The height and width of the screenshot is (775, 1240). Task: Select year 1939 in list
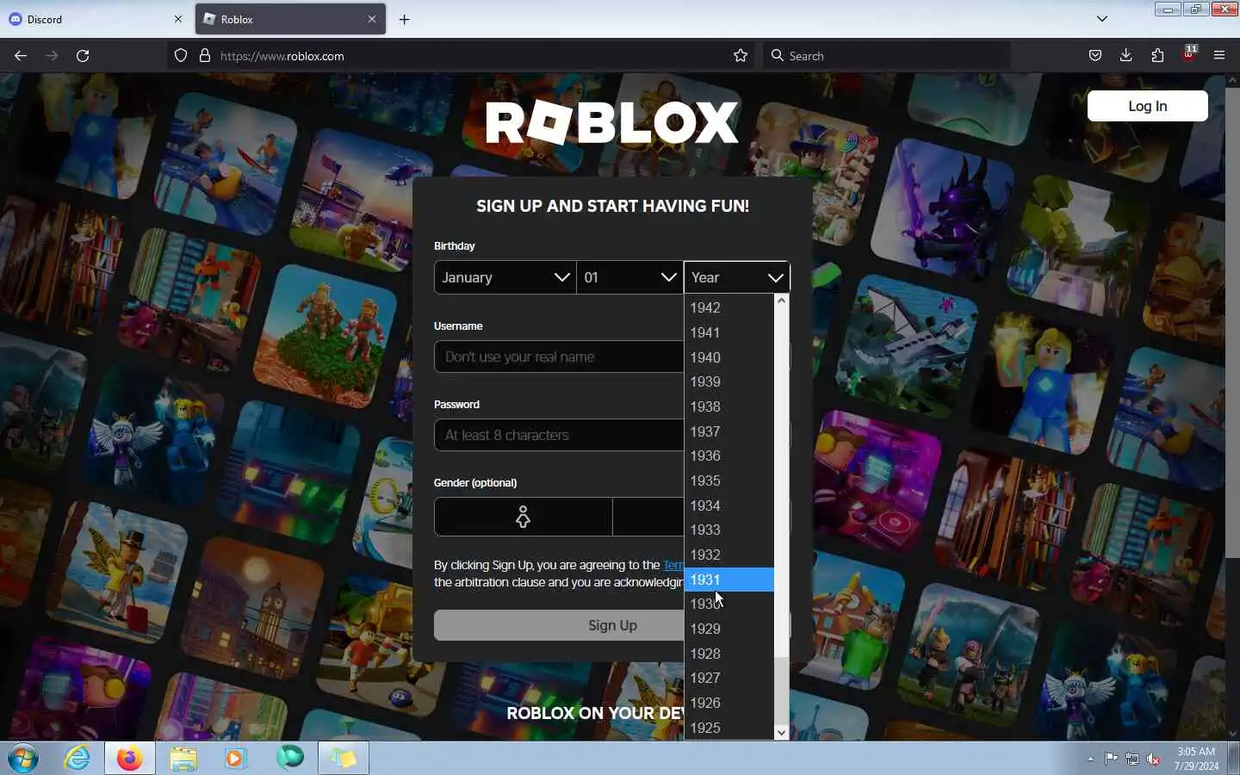[728, 381]
